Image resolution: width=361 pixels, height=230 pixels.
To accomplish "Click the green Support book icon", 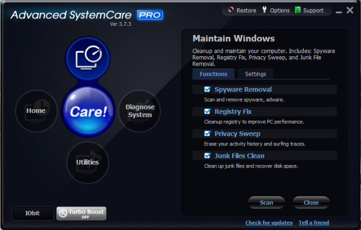I will pos(298,10).
